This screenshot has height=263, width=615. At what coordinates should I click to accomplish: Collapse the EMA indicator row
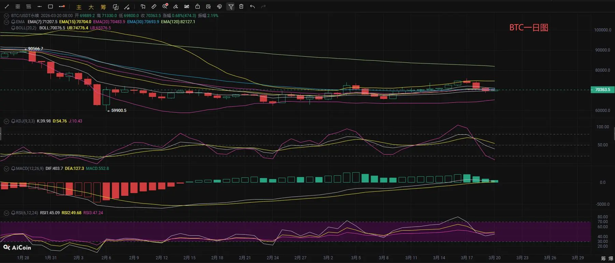tap(6, 22)
